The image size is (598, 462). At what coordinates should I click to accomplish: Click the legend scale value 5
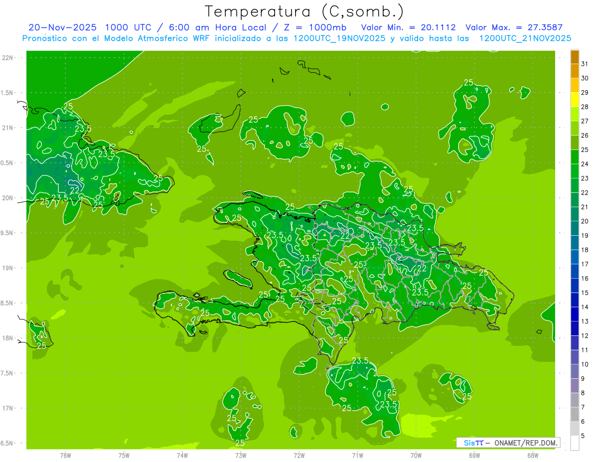(583, 436)
